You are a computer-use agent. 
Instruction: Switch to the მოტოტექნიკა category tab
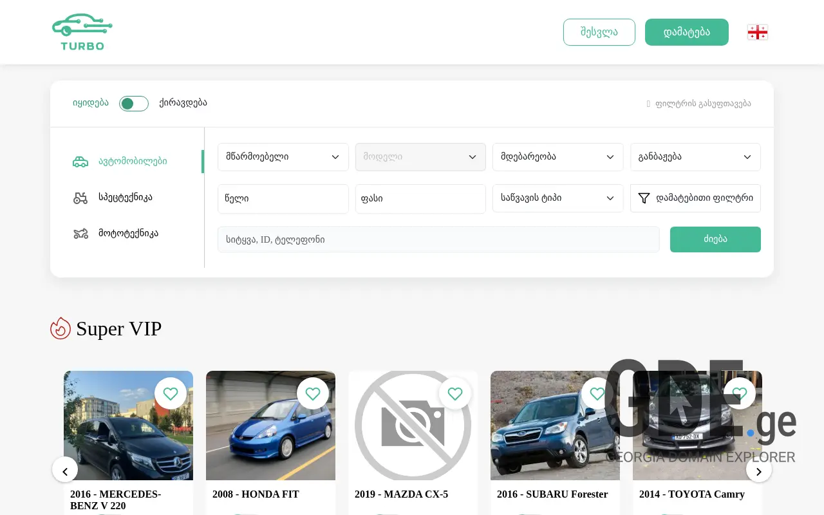tap(127, 234)
